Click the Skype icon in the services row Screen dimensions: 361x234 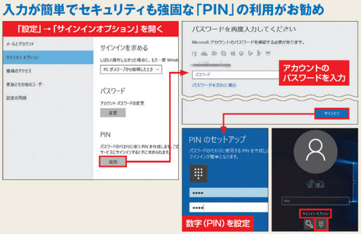223,53
